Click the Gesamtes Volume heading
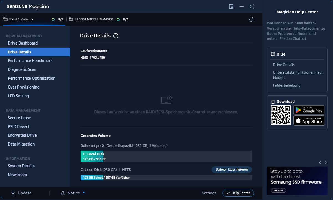 [x=95, y=136]
